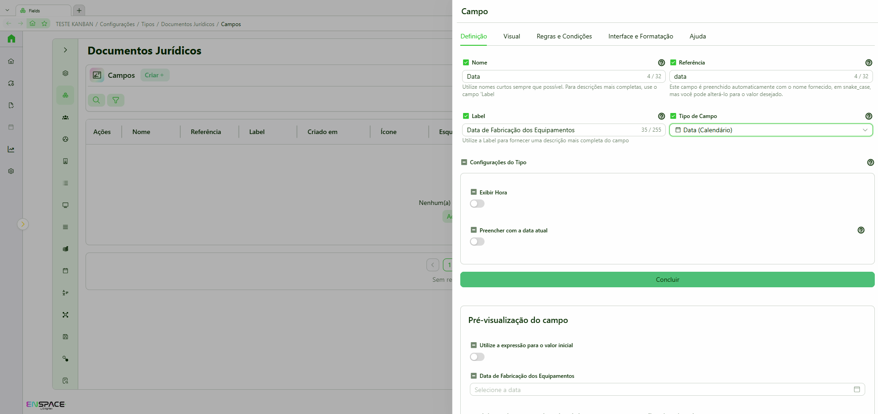Toggle the Tipo de Campo checkbox
Image resolution: width=878 pixels, height=414 pixels.
tap(673, 116)
